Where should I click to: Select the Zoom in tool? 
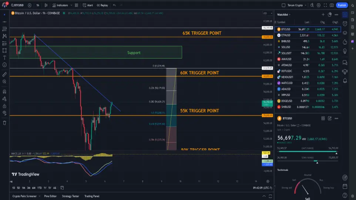point(4,82)
